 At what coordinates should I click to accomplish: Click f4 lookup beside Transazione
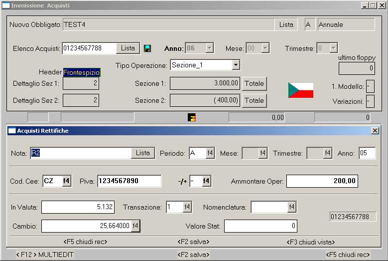click(x=187, y=207)
